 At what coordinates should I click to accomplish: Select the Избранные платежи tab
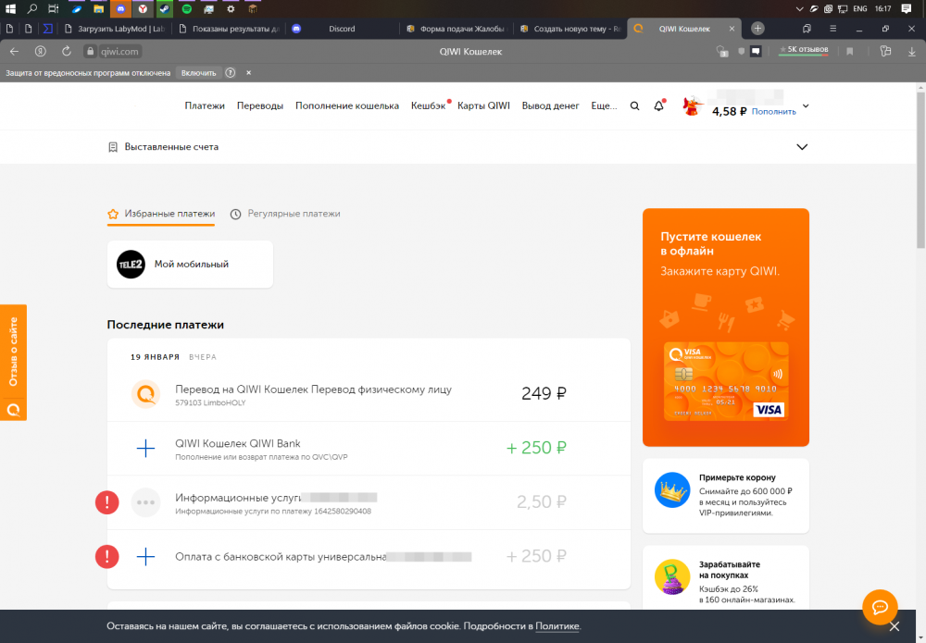[161, 214]
